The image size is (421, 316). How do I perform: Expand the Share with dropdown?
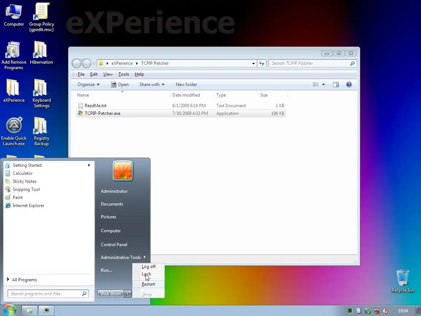point(152,84)
